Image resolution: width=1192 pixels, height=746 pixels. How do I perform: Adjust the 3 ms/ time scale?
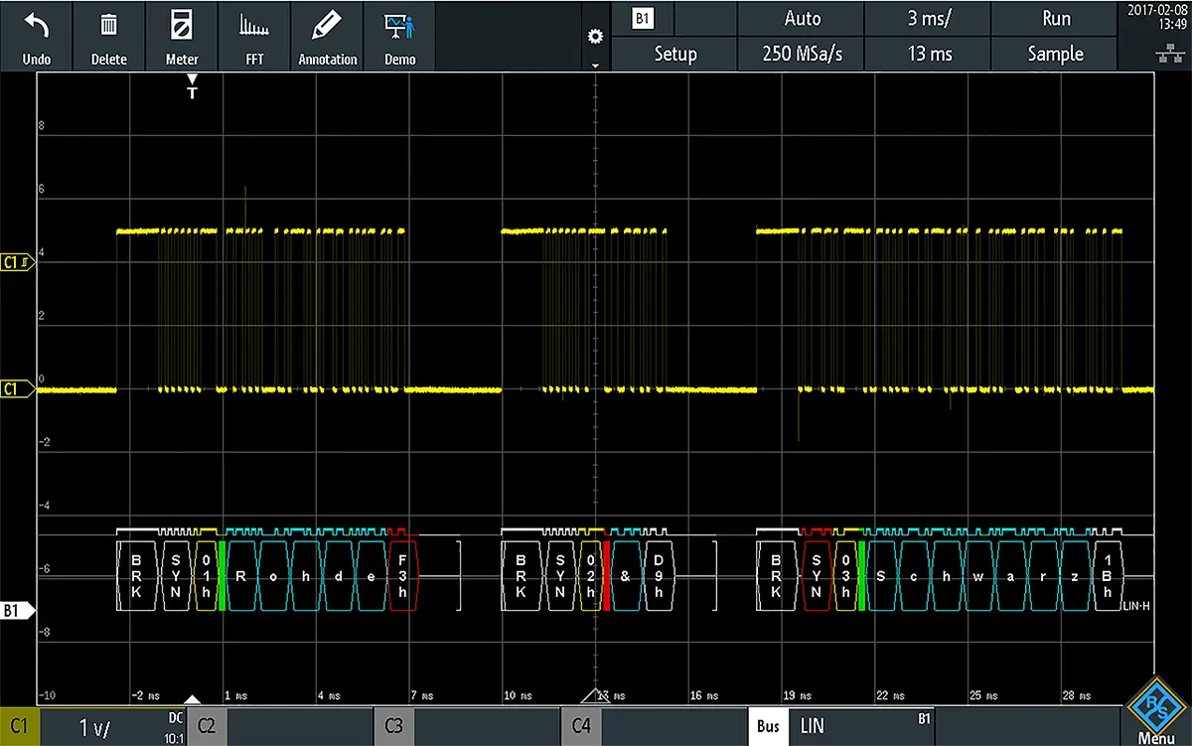coord(930,18)
